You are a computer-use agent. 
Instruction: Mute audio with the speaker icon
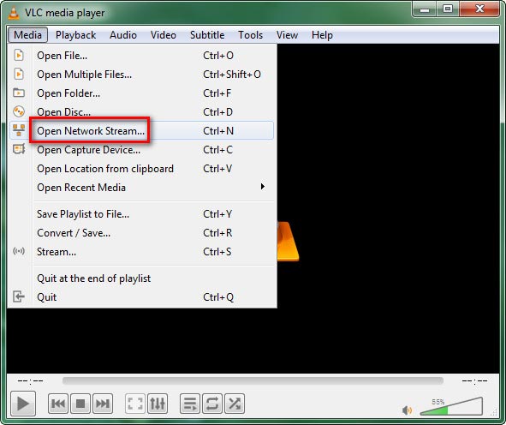[407, 410]
